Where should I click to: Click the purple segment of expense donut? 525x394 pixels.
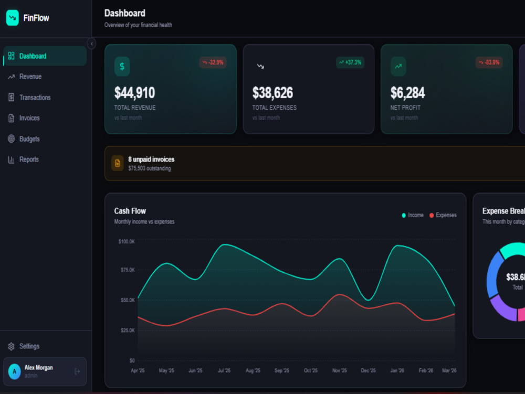point(504,309)
